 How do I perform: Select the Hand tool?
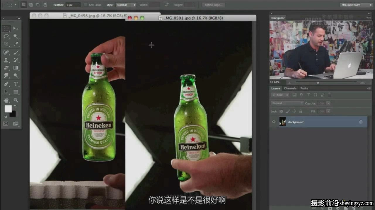pyautogui.click(x=6, y=100)
